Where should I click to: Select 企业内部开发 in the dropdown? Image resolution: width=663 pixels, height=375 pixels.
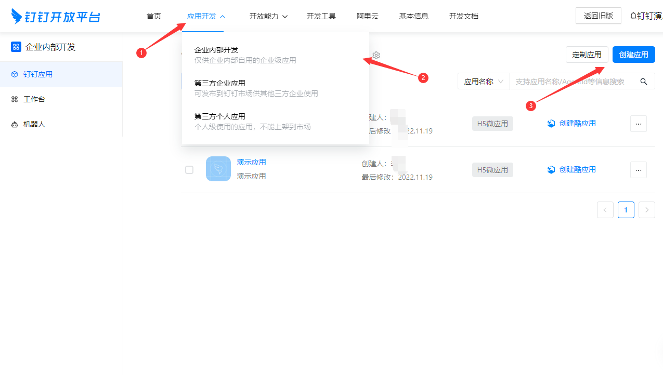click(x=216, y=50)
